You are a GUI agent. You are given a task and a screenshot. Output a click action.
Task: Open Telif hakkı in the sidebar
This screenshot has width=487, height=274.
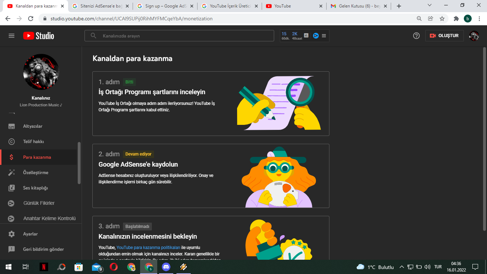[x=39, y=142]
